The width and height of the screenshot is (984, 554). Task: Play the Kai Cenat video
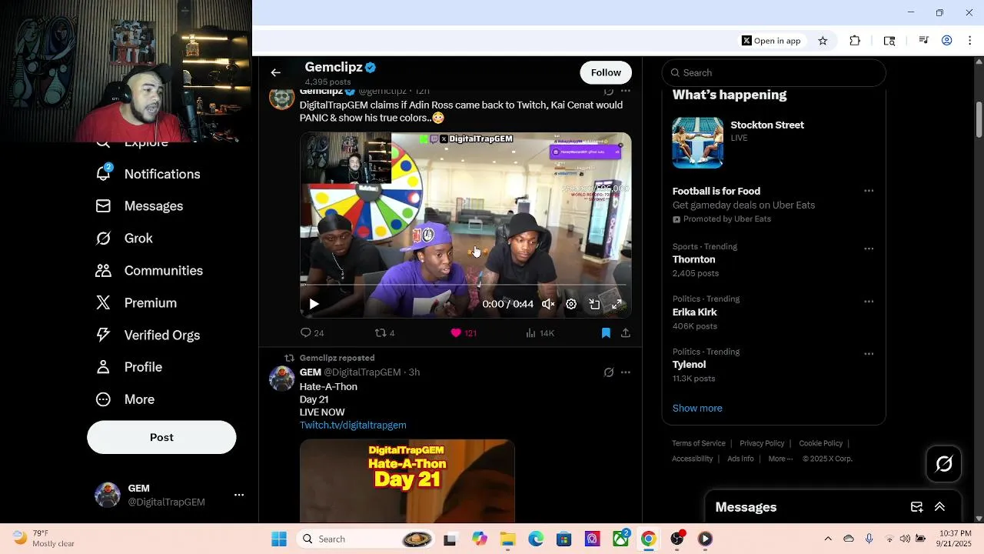point(314,304)
